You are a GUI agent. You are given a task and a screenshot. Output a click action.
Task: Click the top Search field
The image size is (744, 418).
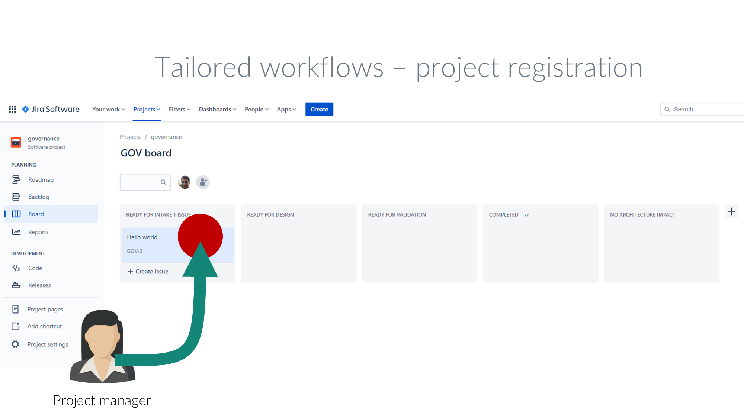(x=703, y=109)
